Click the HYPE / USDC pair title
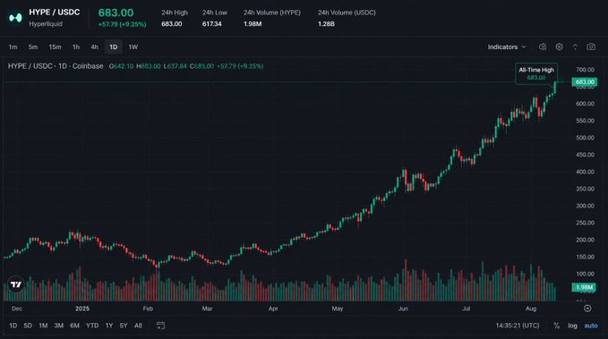The image size is (608, 339). (55, 13)
